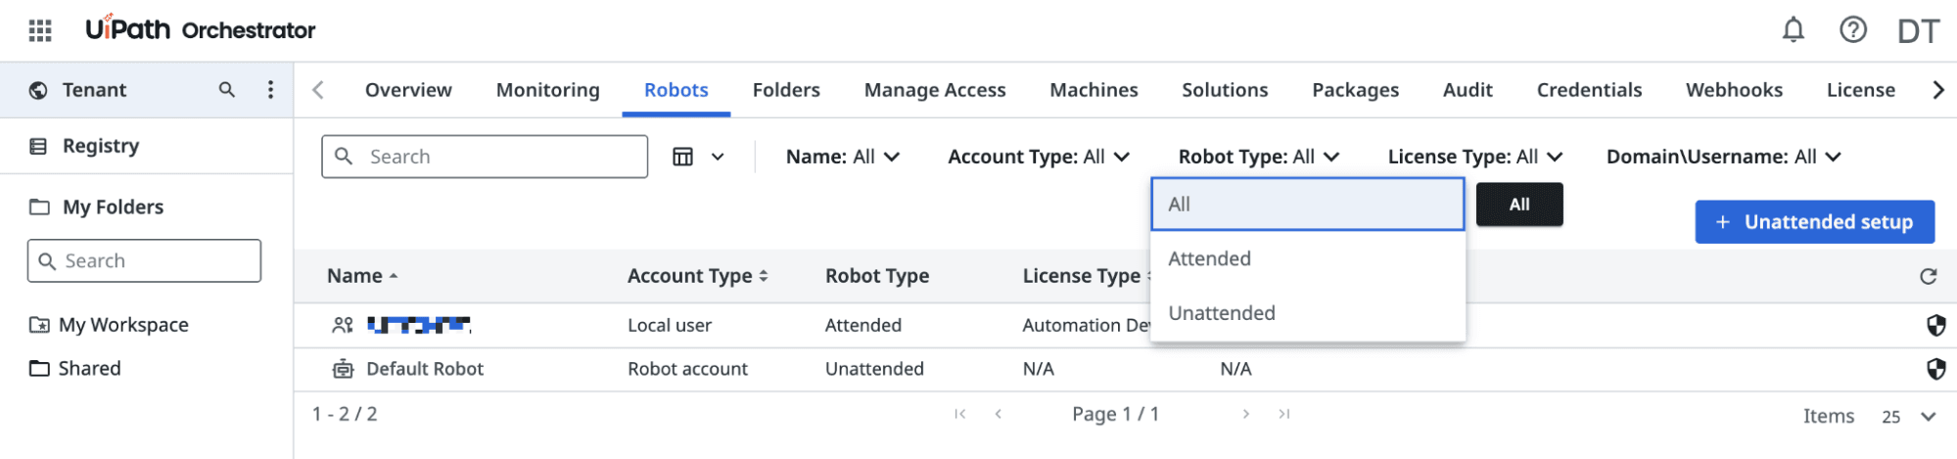The height and width of the screenshot is (459, 1957).
Task: Go to the first page
Action: pyautogui.click(x=959, y=414)
